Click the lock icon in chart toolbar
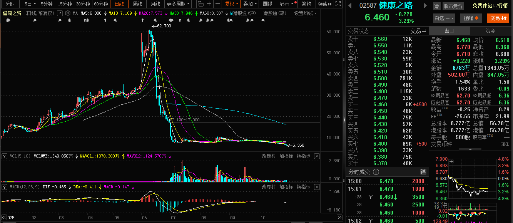513x223 pixels. [201, 4]
